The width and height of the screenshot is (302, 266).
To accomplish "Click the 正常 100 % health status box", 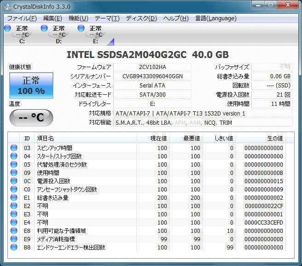I will [x=31, y=86].
